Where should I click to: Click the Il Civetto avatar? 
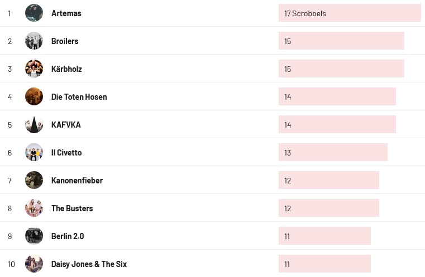click(34, 152)
